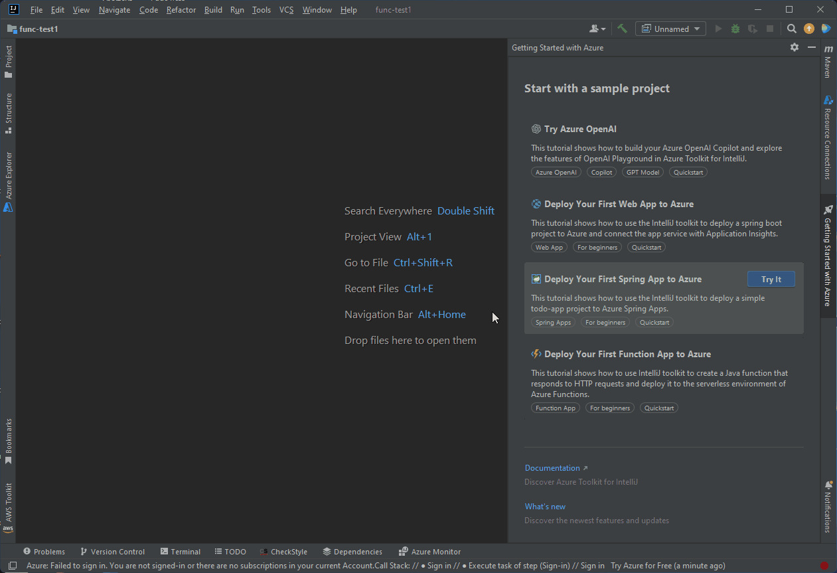The image size is (837, 573).
Task: Click the Azure OpenAI tag
Action: (x=556, y=172)
